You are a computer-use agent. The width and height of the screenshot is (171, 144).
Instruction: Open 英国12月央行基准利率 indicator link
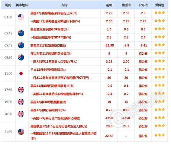coord(48,110)
